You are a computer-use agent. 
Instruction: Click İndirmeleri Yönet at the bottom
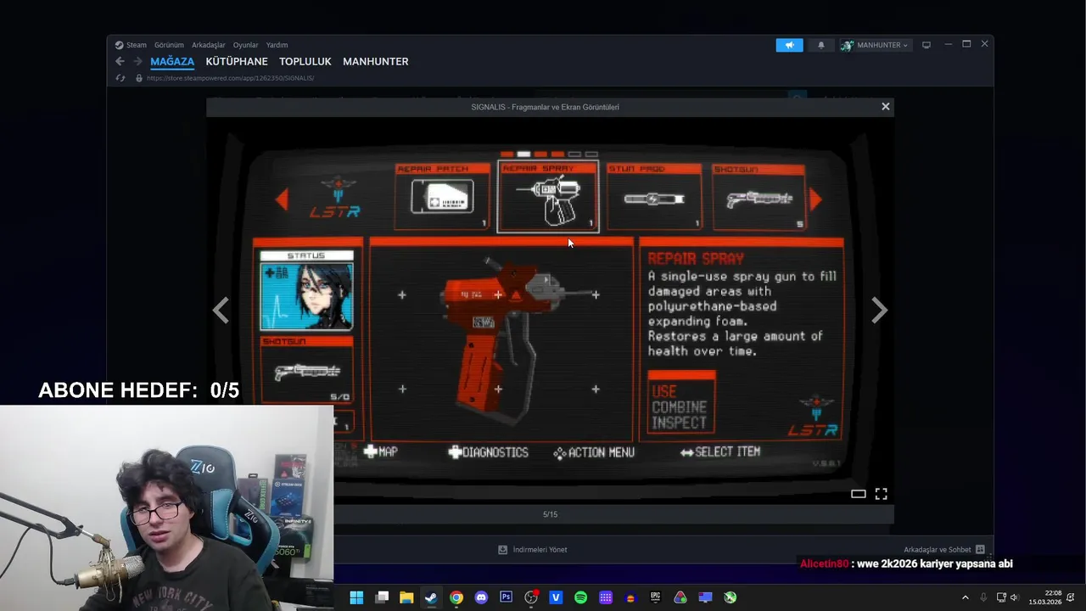pos(540,549)
